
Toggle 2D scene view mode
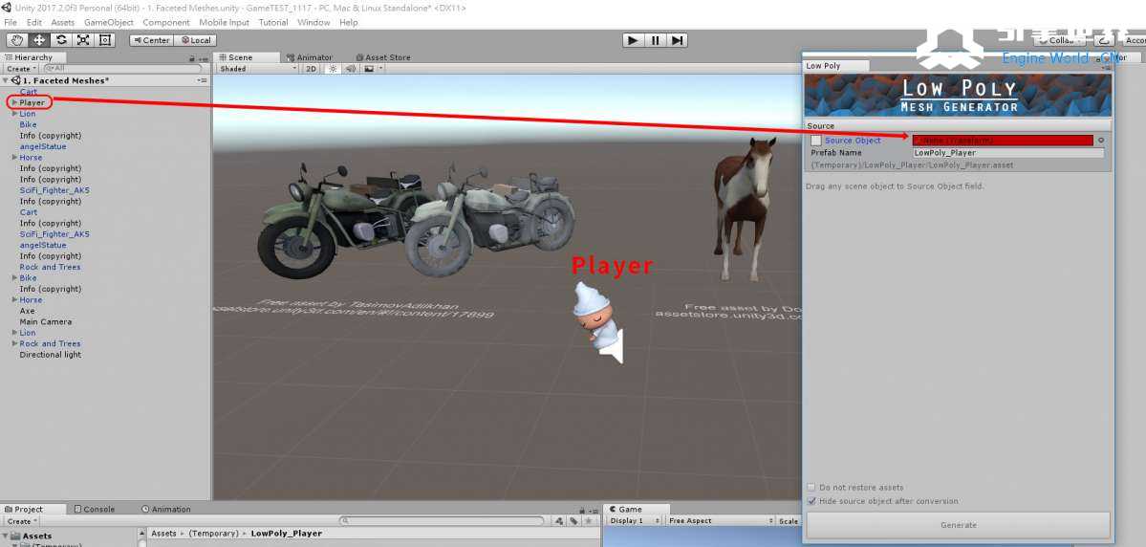[312, 69]
